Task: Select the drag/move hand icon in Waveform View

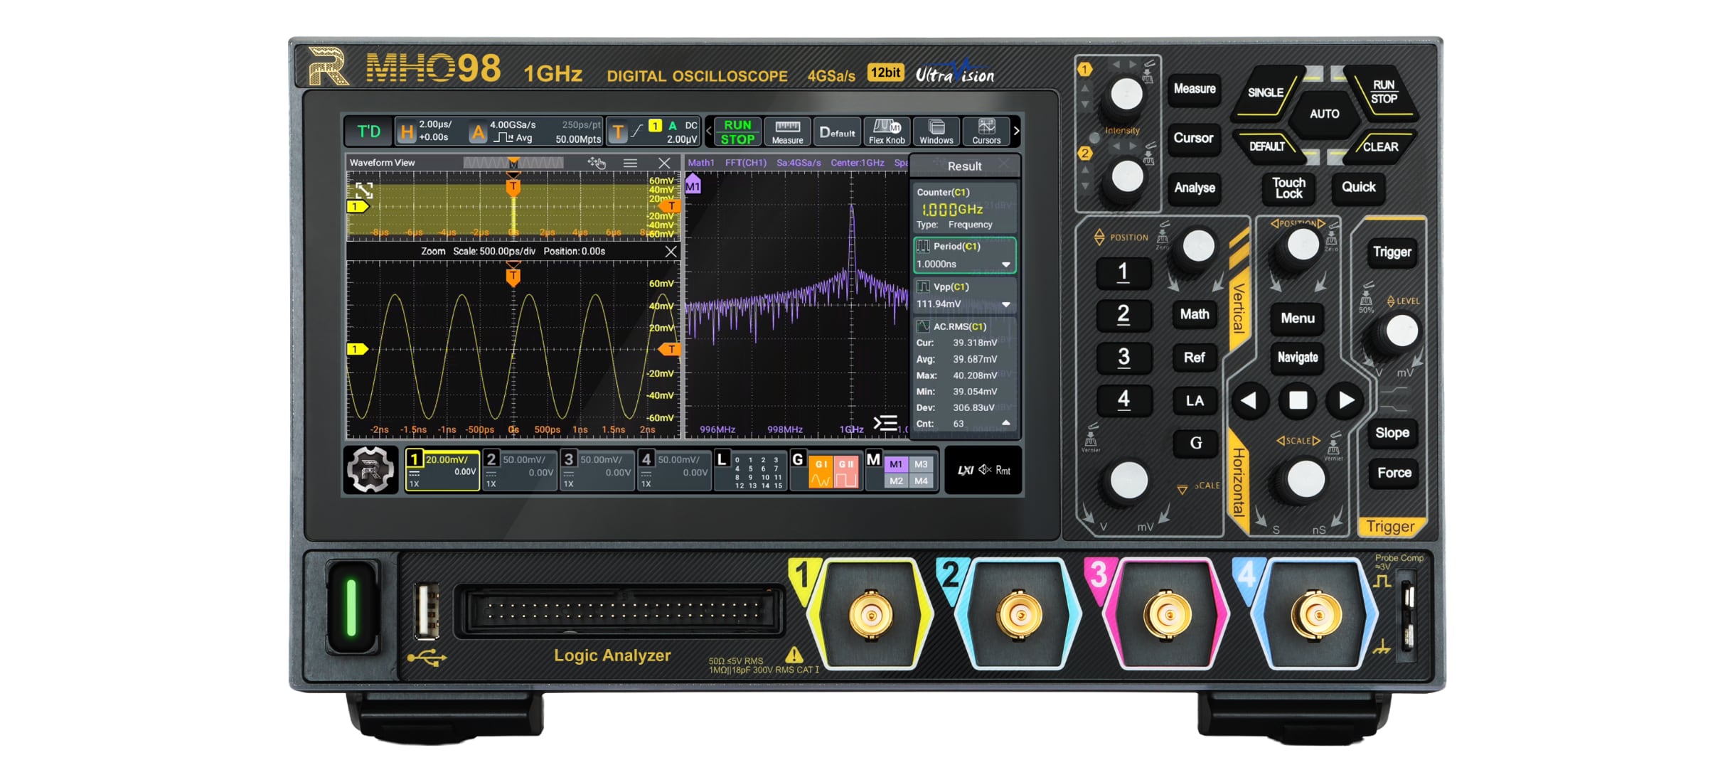Action: click(x=597, y=163)
